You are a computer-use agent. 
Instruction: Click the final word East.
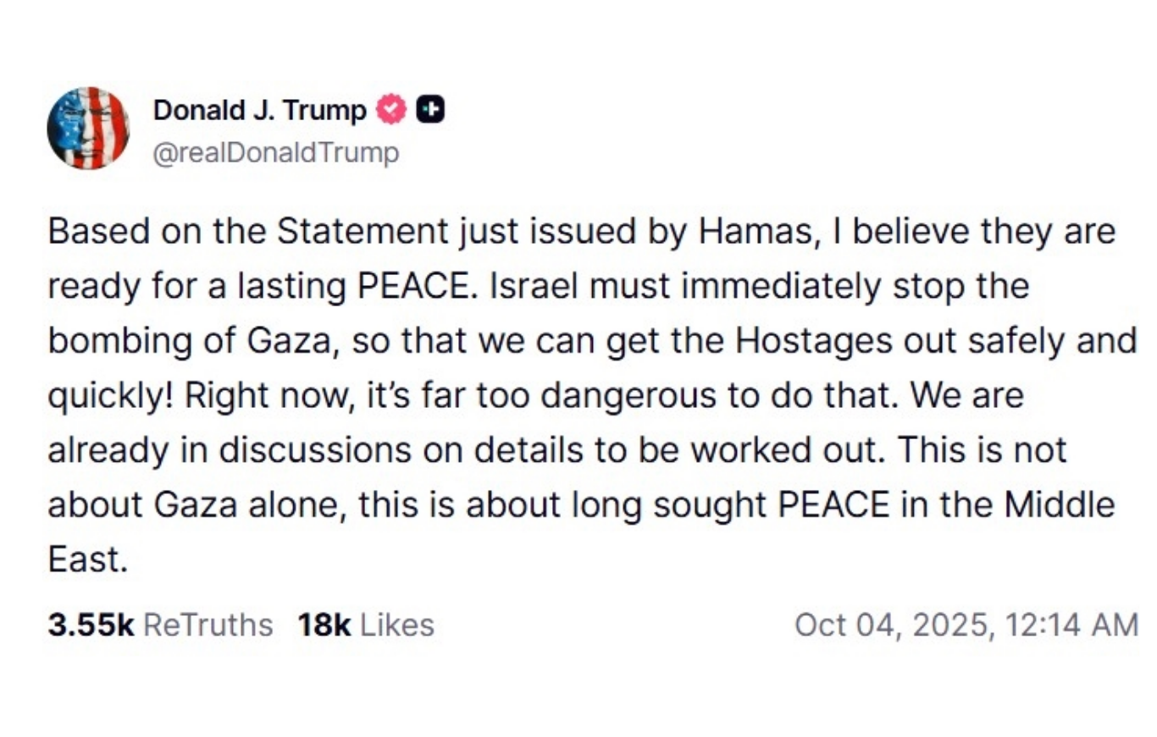click(x=87, y=560)
